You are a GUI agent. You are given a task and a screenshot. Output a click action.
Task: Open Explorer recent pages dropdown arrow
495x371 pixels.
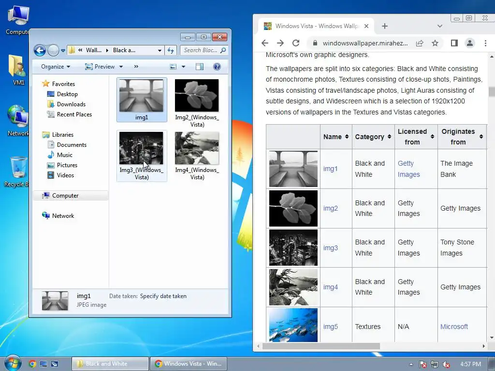[63, 50]
